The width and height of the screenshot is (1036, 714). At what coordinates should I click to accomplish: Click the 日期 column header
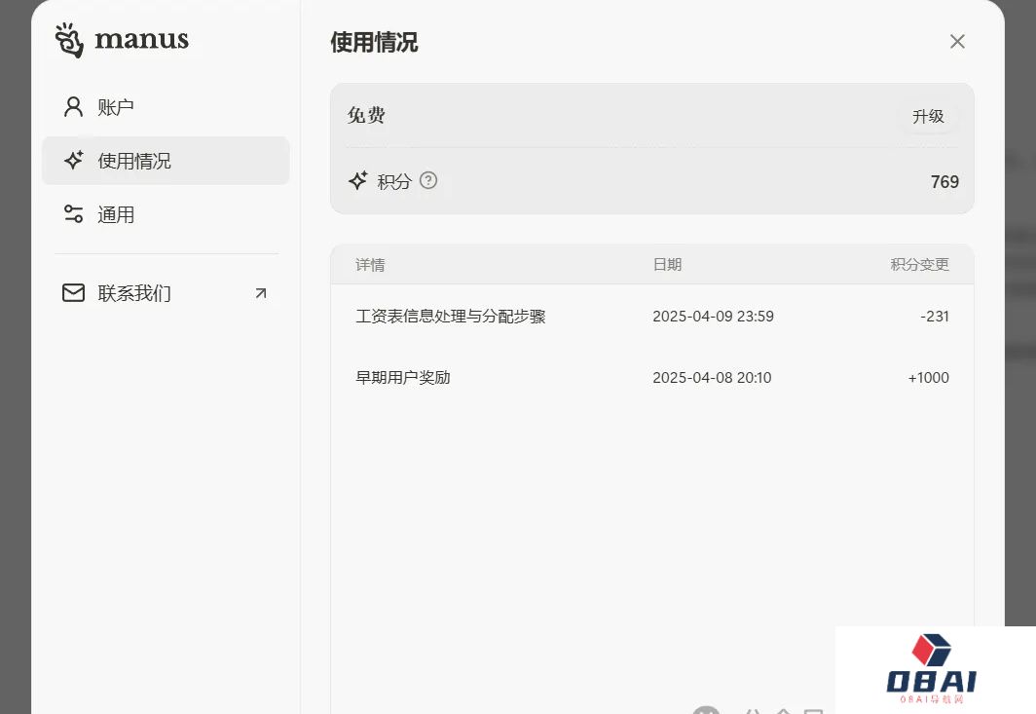coord(667,264)
